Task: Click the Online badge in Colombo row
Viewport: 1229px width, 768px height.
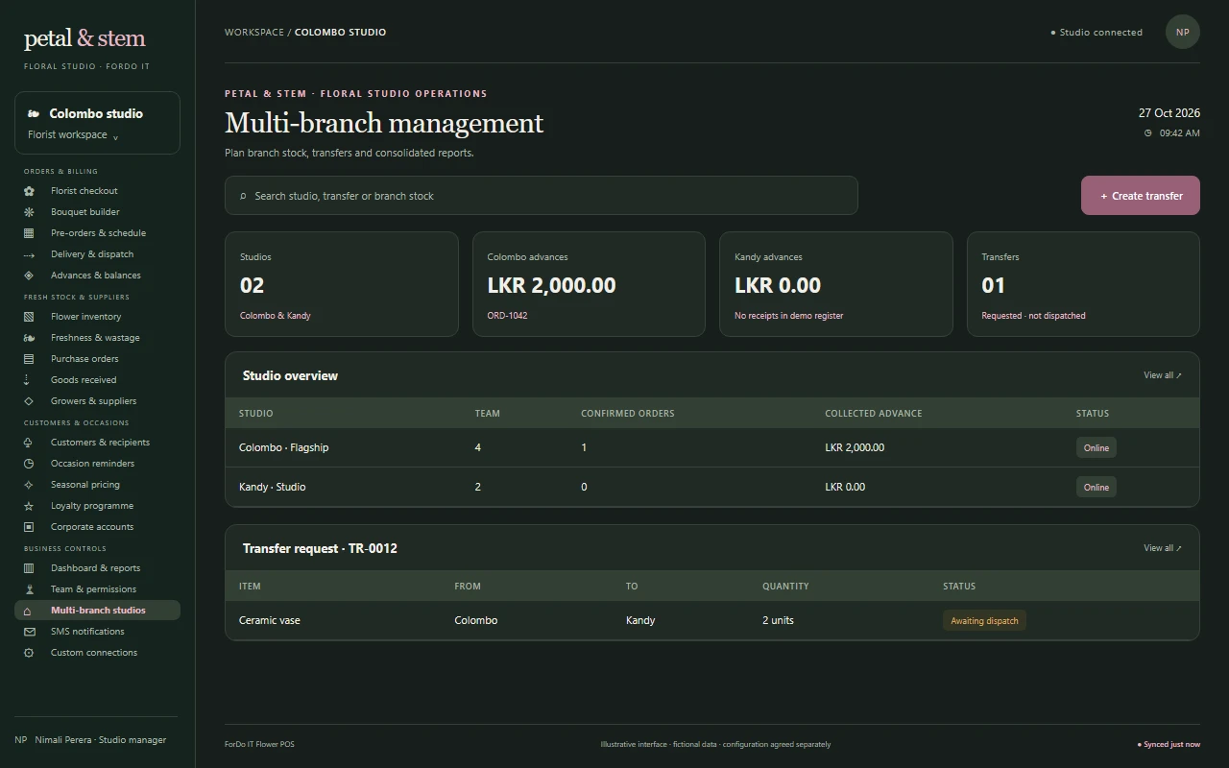Action: (x=1096, y=447)
